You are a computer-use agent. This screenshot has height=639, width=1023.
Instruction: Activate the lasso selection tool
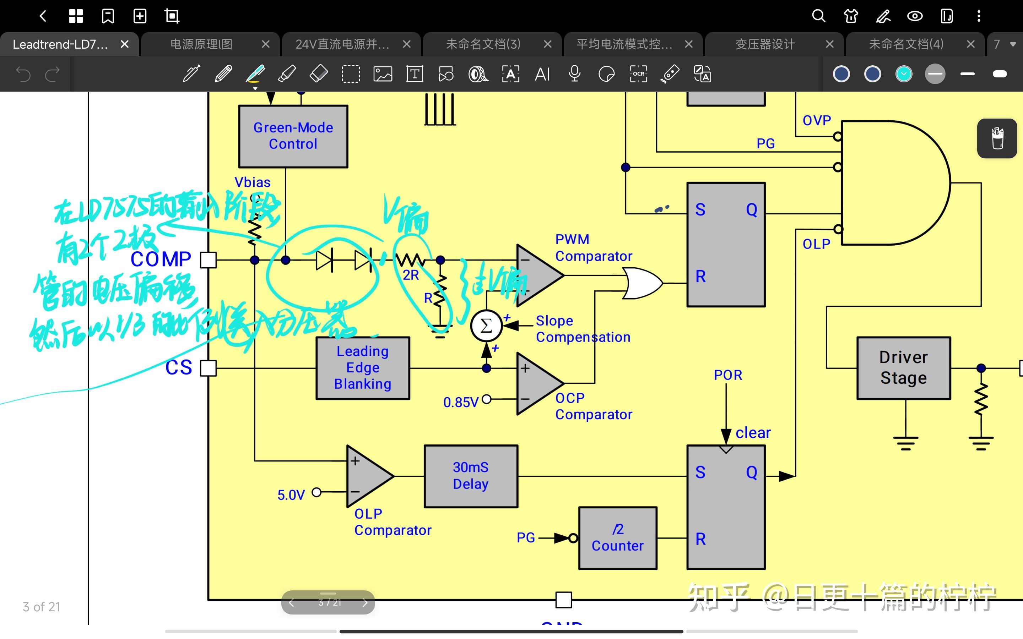click(351, 75)
